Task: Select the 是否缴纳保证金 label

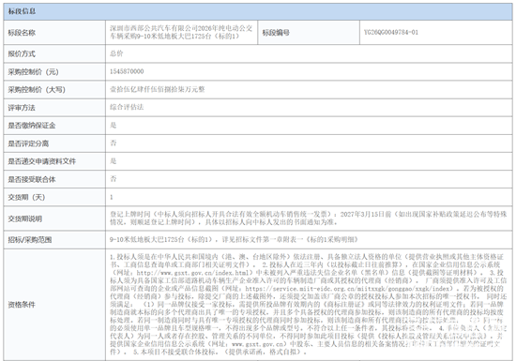Action: coord(32,126)
